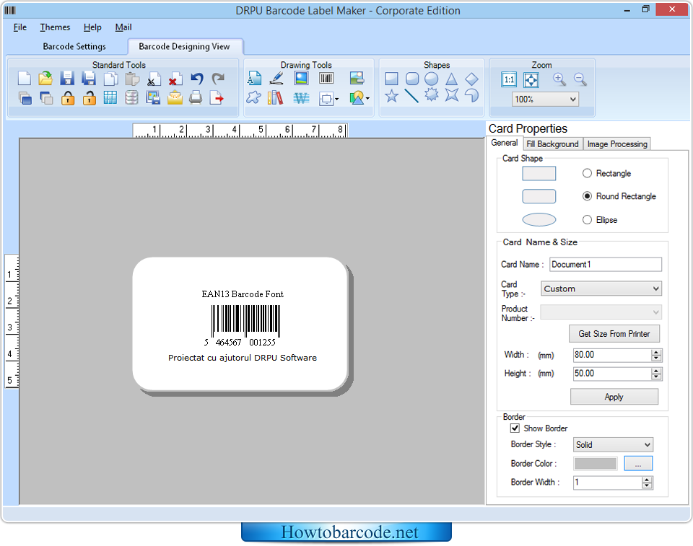This screenshot has width=693, height=546.
Task: Fit the card to window zoom icon
Action: [x=531, y=79]
